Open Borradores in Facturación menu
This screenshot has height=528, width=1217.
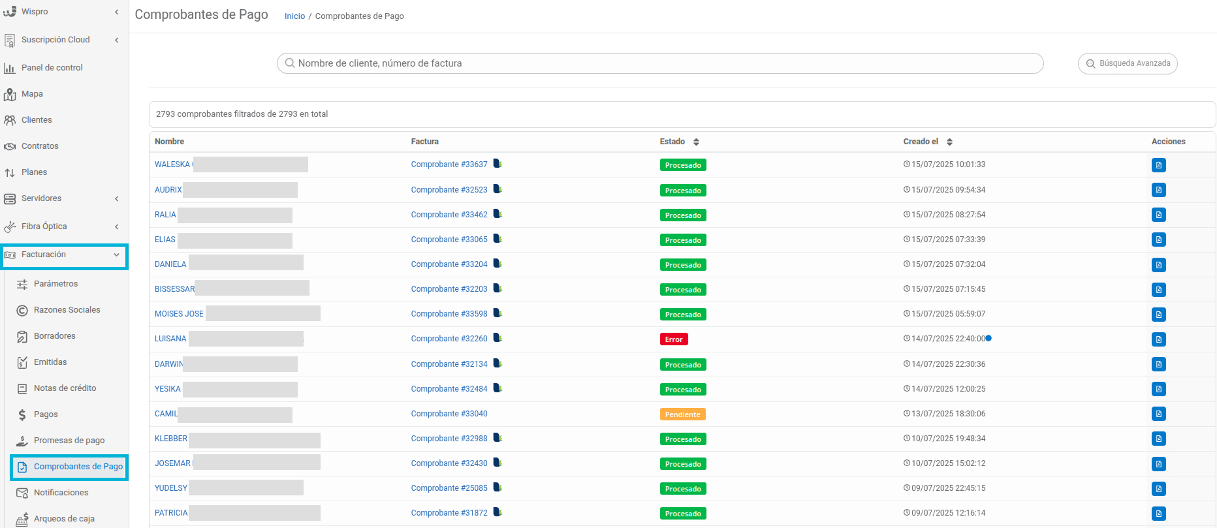coord(55,336)
